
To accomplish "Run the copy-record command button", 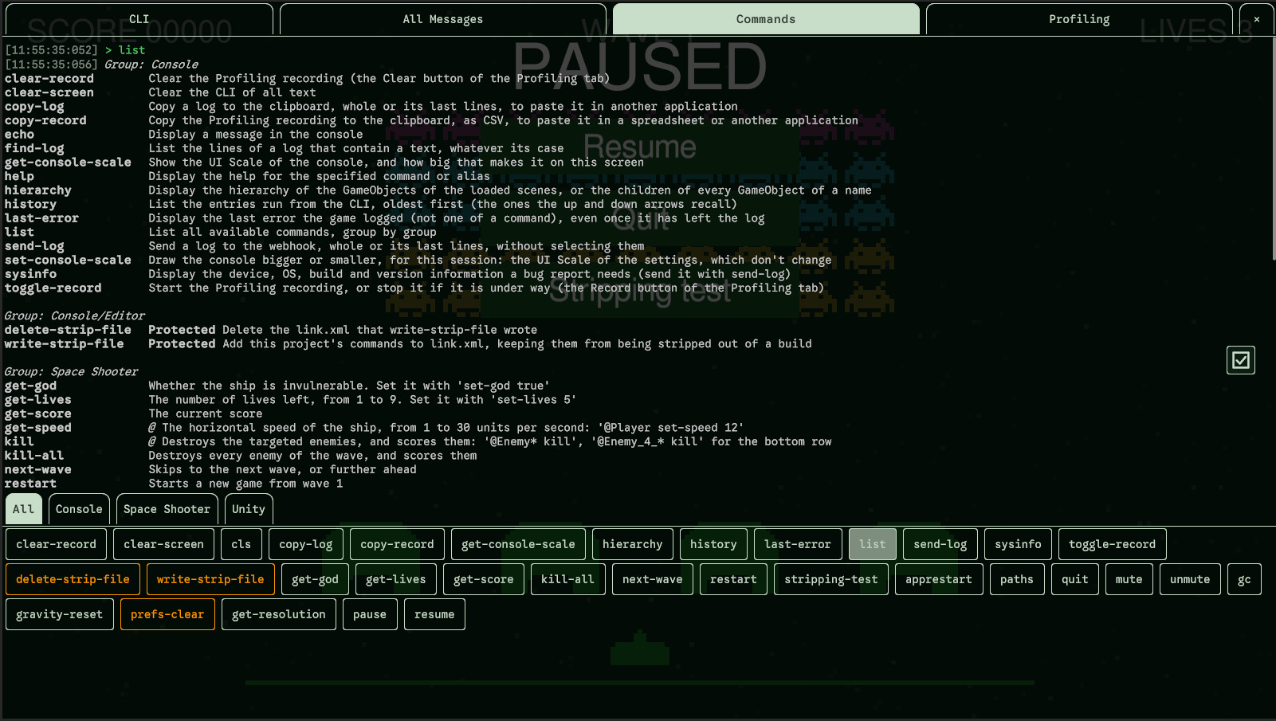I will tap(397, 544).
